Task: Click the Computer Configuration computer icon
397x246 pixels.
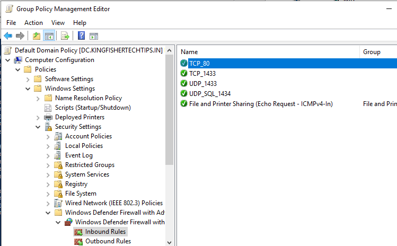Action: [18, 60]
